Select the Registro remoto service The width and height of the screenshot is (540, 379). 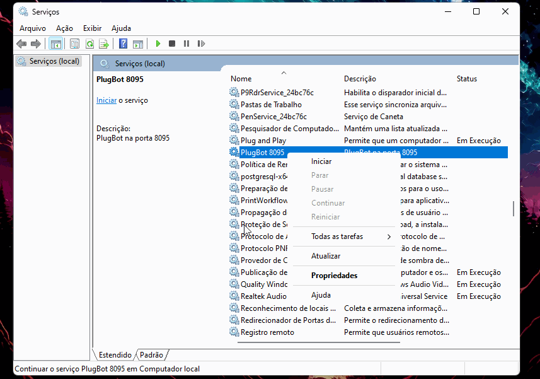click(267, 332)
